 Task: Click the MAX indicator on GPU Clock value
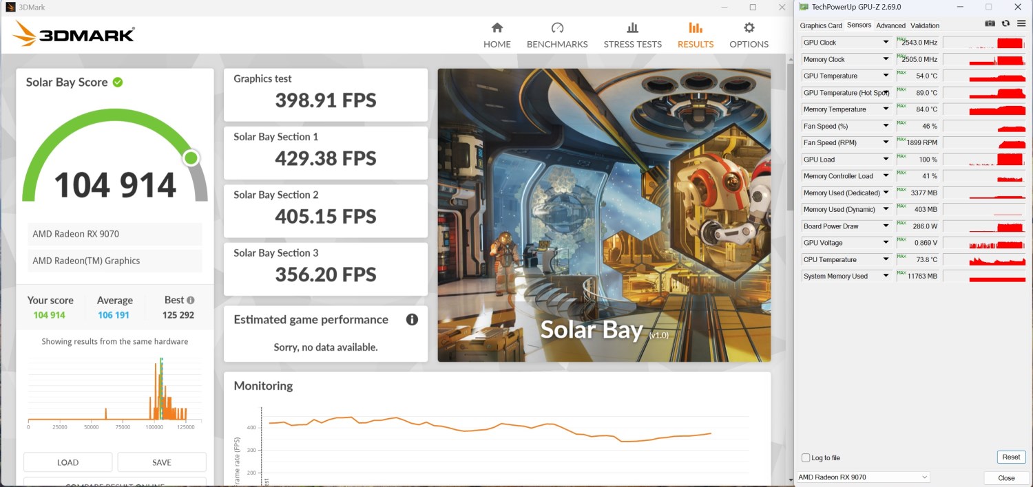click(x=901, y=39)
